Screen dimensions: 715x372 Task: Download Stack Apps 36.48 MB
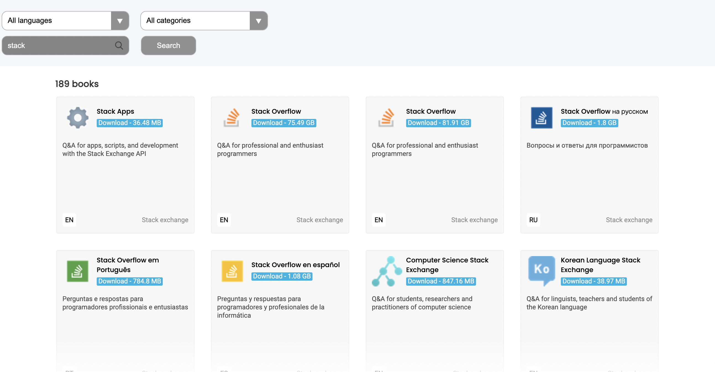(x=130, y=123)
